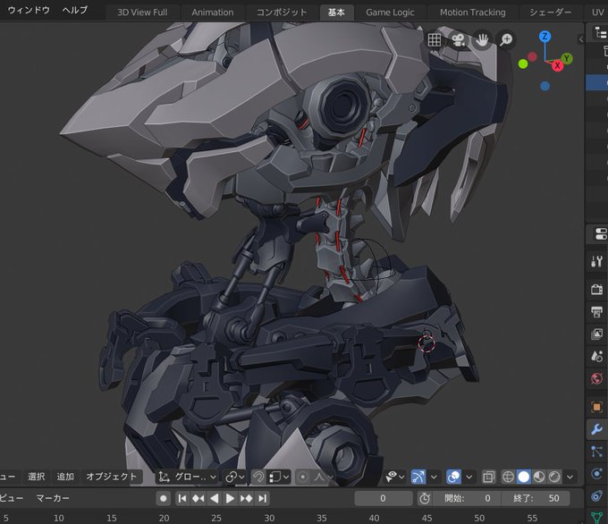Click the zoom view magnifier icon

click(506, 40)
